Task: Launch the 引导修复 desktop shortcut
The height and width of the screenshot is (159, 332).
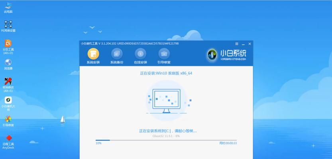Action: pos(8,121)
